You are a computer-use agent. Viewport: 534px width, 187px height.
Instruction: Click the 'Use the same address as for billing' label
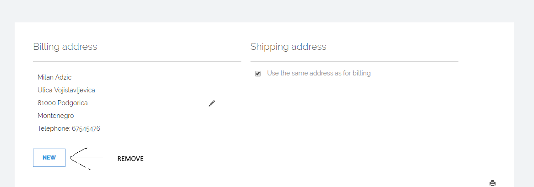tap(319, 73)
